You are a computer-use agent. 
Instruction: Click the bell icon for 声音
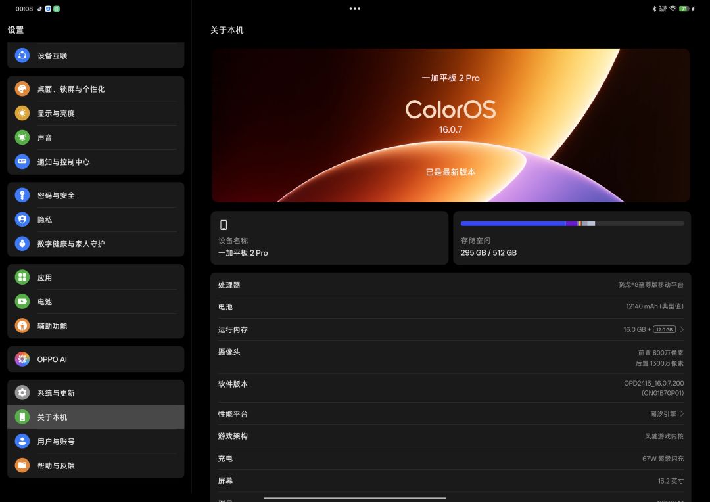[22, 137]
